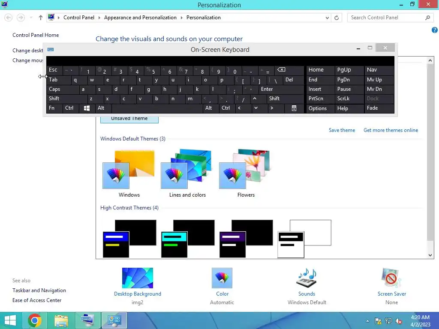439x329 pixels.
Task: Click themes list scrollbar up arrow
Action: 430,60
